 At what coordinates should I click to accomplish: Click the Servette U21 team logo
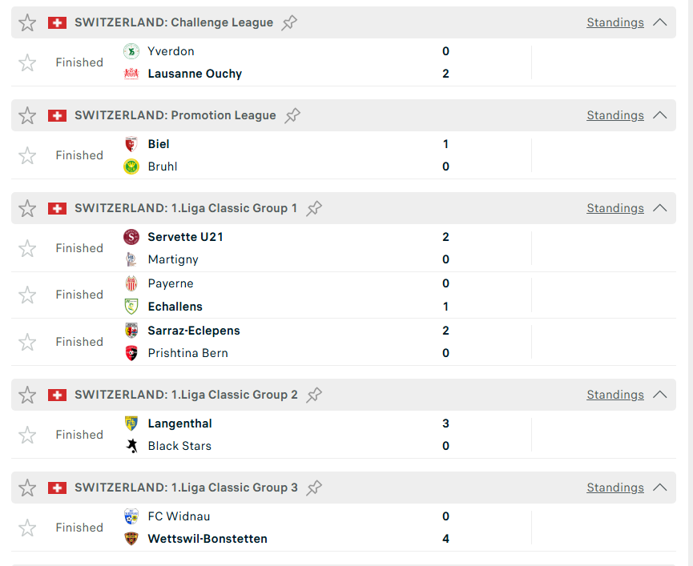pyautogui.click(x=131, y=237)
